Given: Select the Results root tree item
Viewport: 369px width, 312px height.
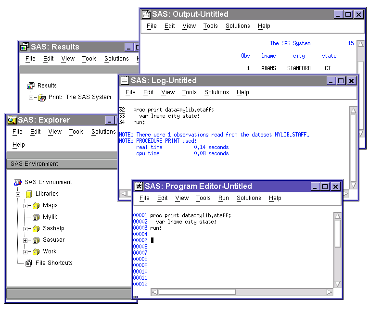Looking at the screenshot, I should (x=47, y=86).
